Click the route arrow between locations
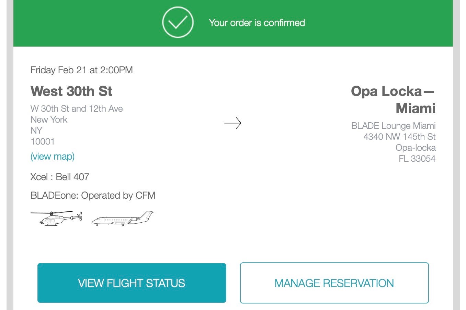 click(232, 123)
